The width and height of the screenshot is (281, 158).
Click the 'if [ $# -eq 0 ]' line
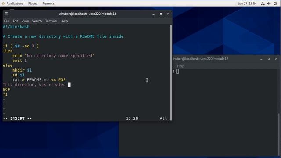point(21,46)
